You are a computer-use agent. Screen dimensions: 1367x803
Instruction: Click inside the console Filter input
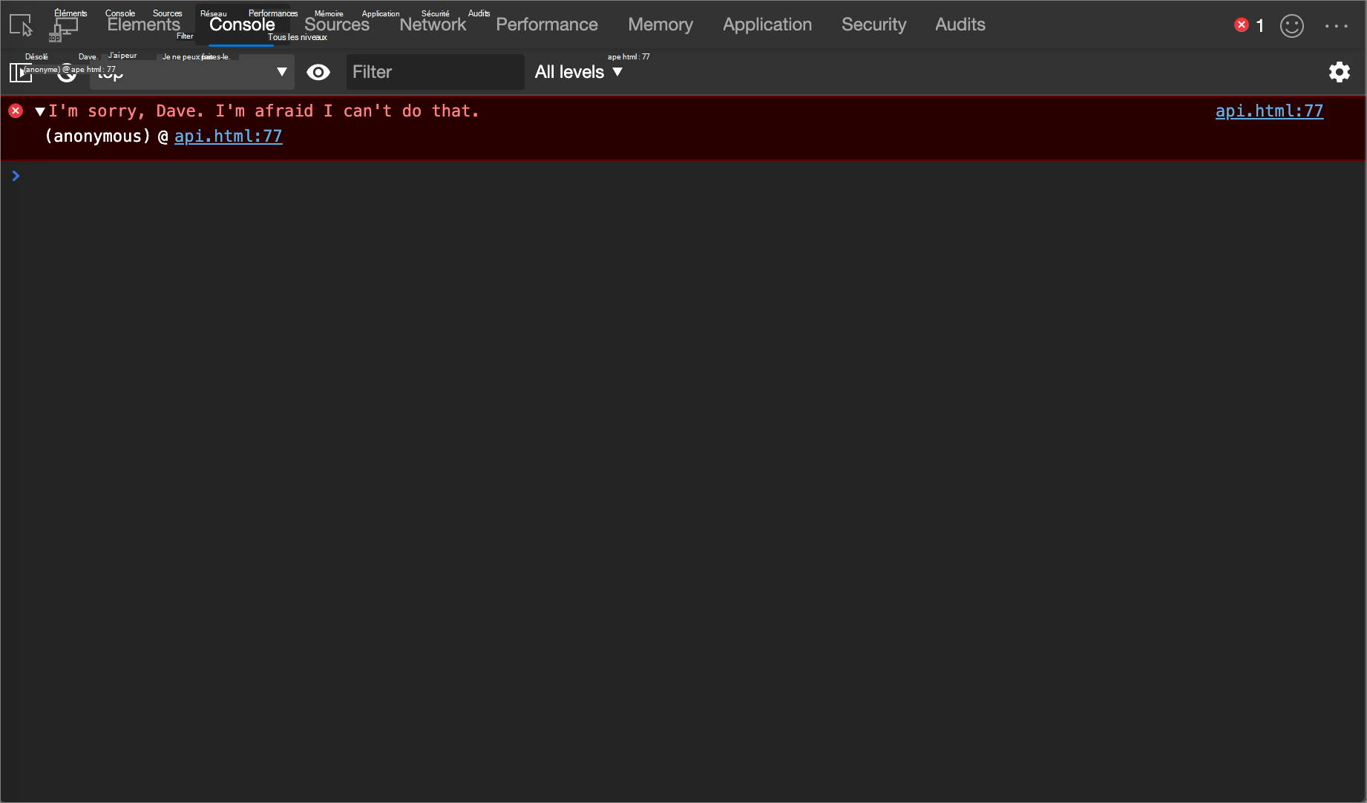coord(435,72)
